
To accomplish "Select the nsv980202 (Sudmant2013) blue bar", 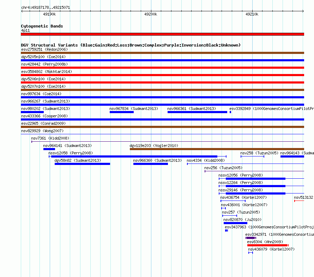I will (x=32, y=112).
